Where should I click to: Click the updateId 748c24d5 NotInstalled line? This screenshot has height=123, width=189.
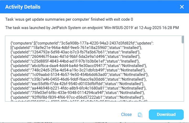pos(79,70)
